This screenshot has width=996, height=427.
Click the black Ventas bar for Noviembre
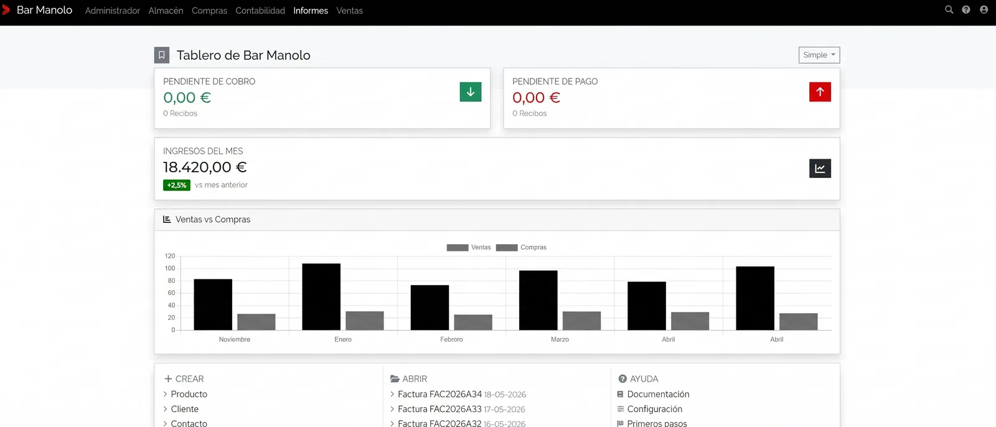pyautogui.click(x=213, y=304)
